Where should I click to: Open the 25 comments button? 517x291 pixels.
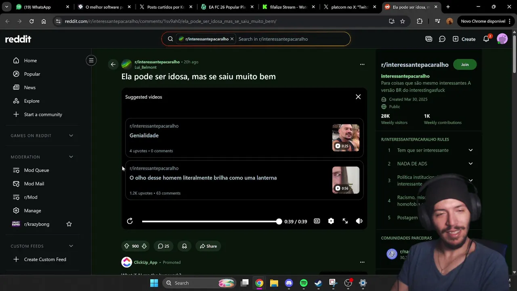coord(164,246)
